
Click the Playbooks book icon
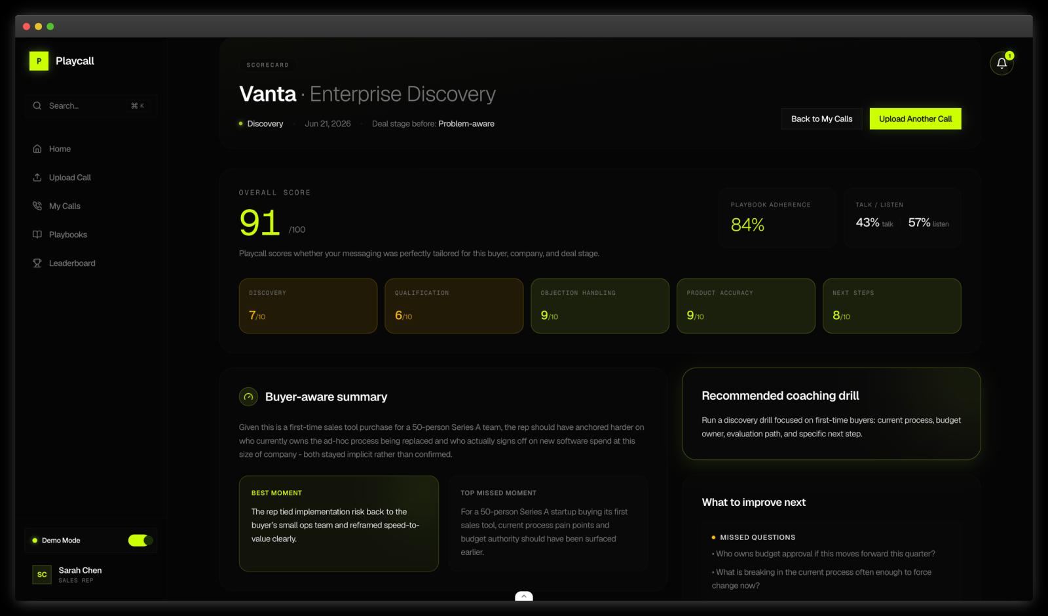tap(37, 235)
